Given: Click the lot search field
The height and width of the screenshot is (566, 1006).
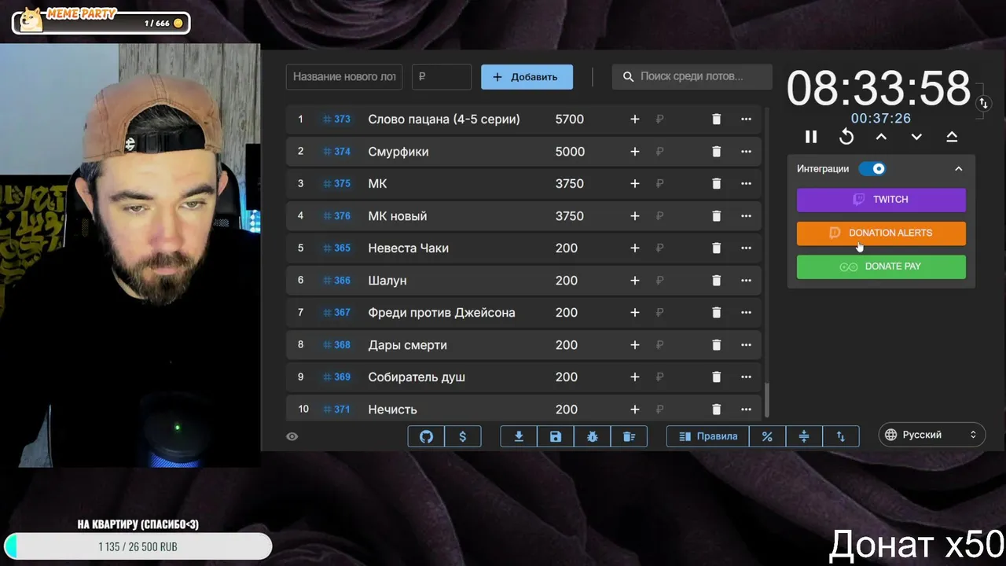Looking at the screenshot, I should [x=692, y=77].
